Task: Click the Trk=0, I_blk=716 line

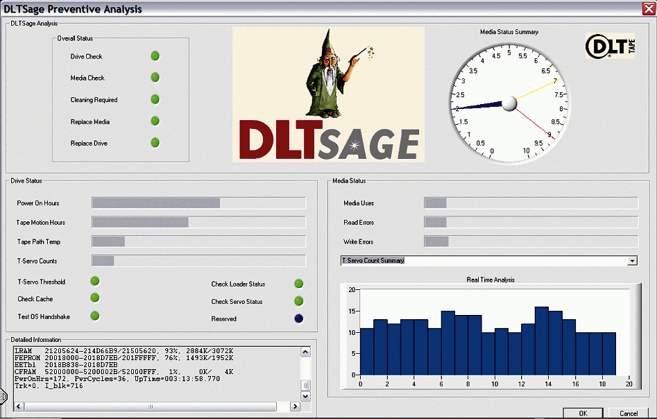Action: [x=49, y=386]
